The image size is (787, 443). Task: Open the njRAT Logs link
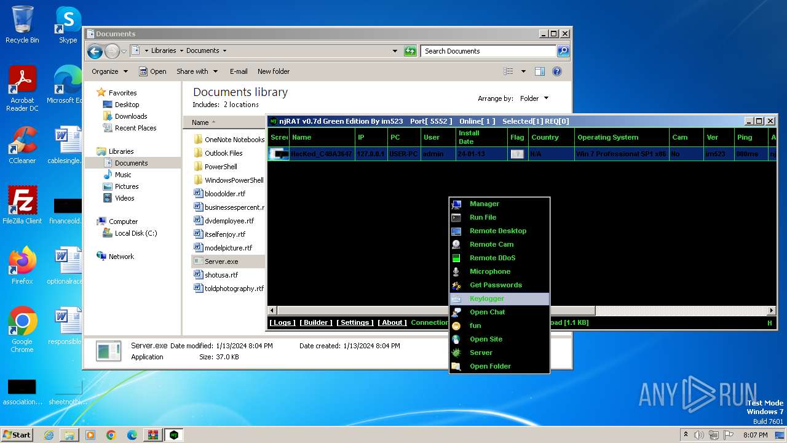[x=282, y=322]
